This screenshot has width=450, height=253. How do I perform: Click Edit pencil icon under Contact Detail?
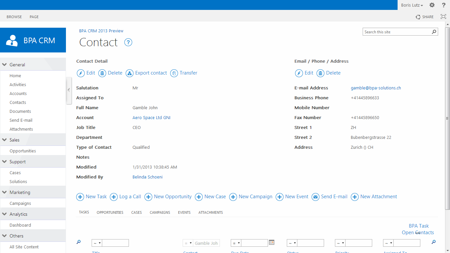tap(81, 73)
